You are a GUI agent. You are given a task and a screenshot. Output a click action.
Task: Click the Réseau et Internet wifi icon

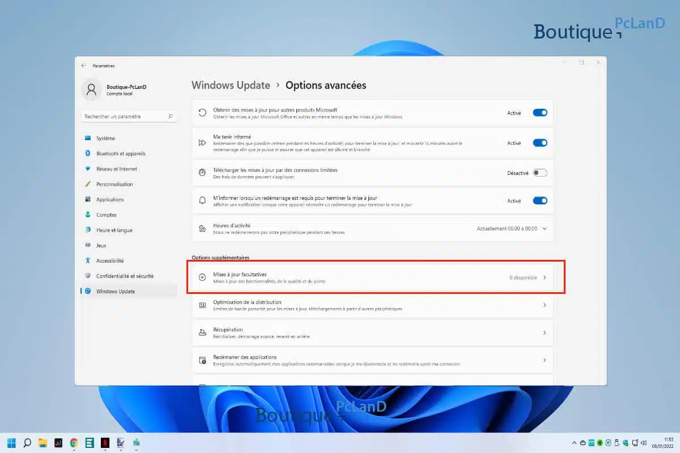click(x=88, y=169)
